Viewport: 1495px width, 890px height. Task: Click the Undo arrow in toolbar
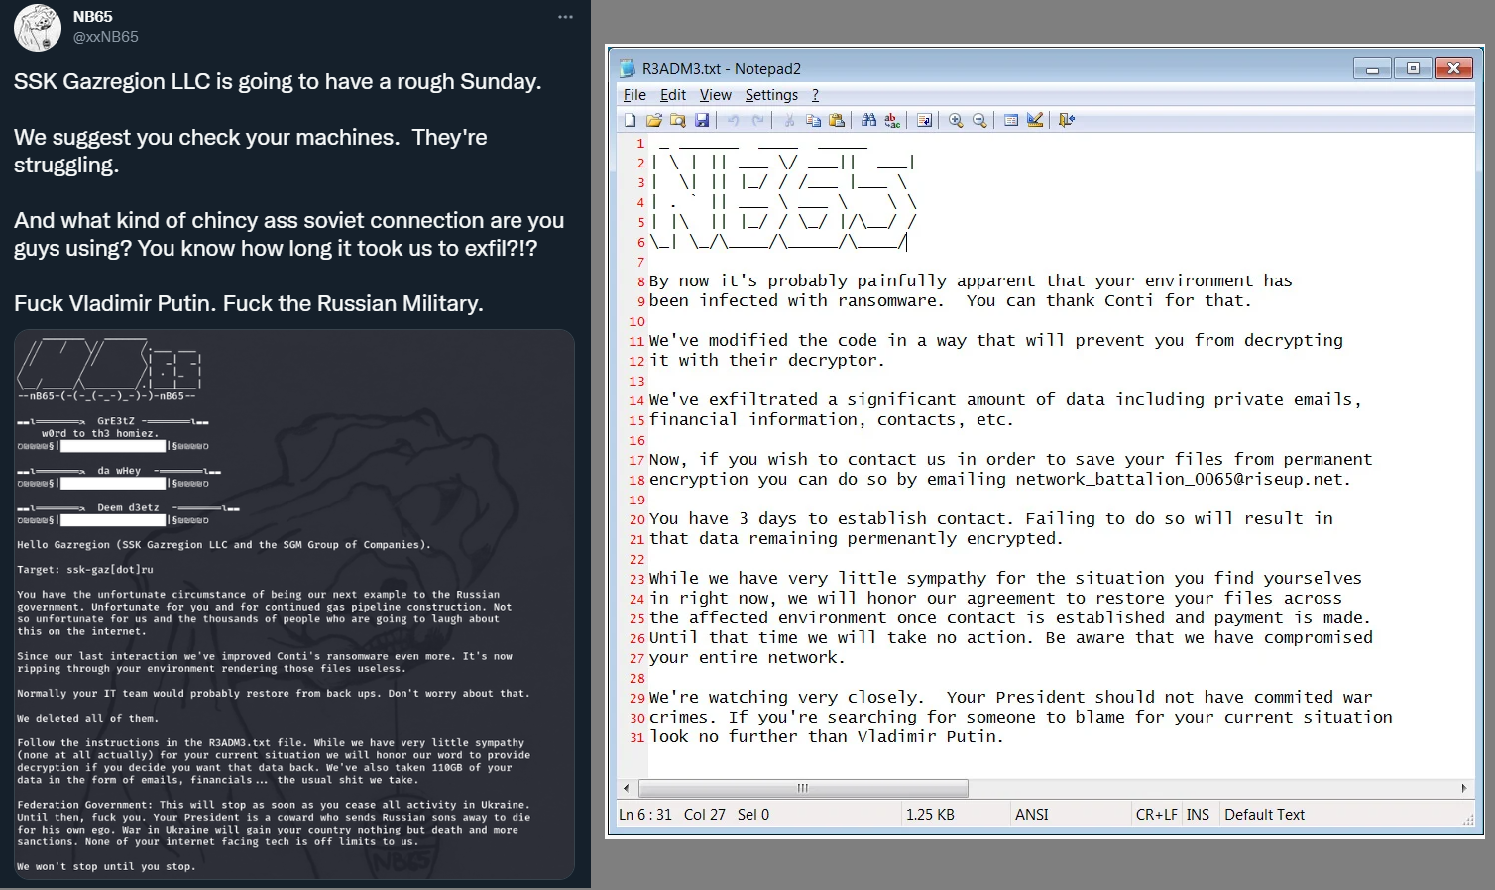733,120
